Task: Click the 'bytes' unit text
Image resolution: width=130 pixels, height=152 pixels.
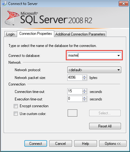Action: (94, 78)
